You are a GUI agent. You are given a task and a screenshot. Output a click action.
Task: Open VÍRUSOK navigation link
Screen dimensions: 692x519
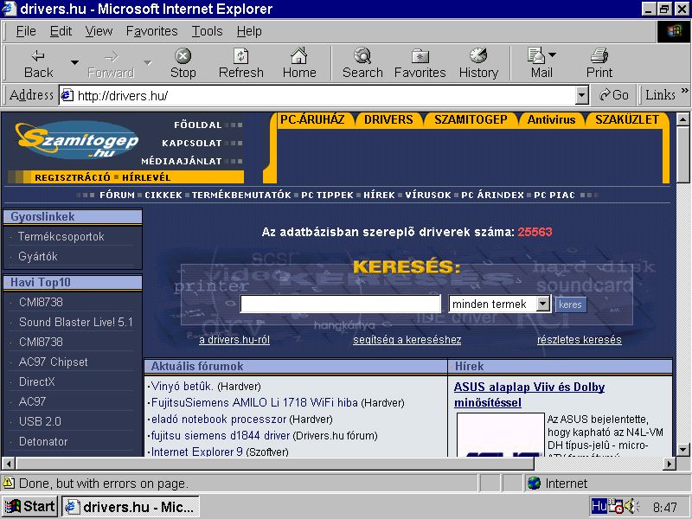pyautogui.click(x=428, y=195)
